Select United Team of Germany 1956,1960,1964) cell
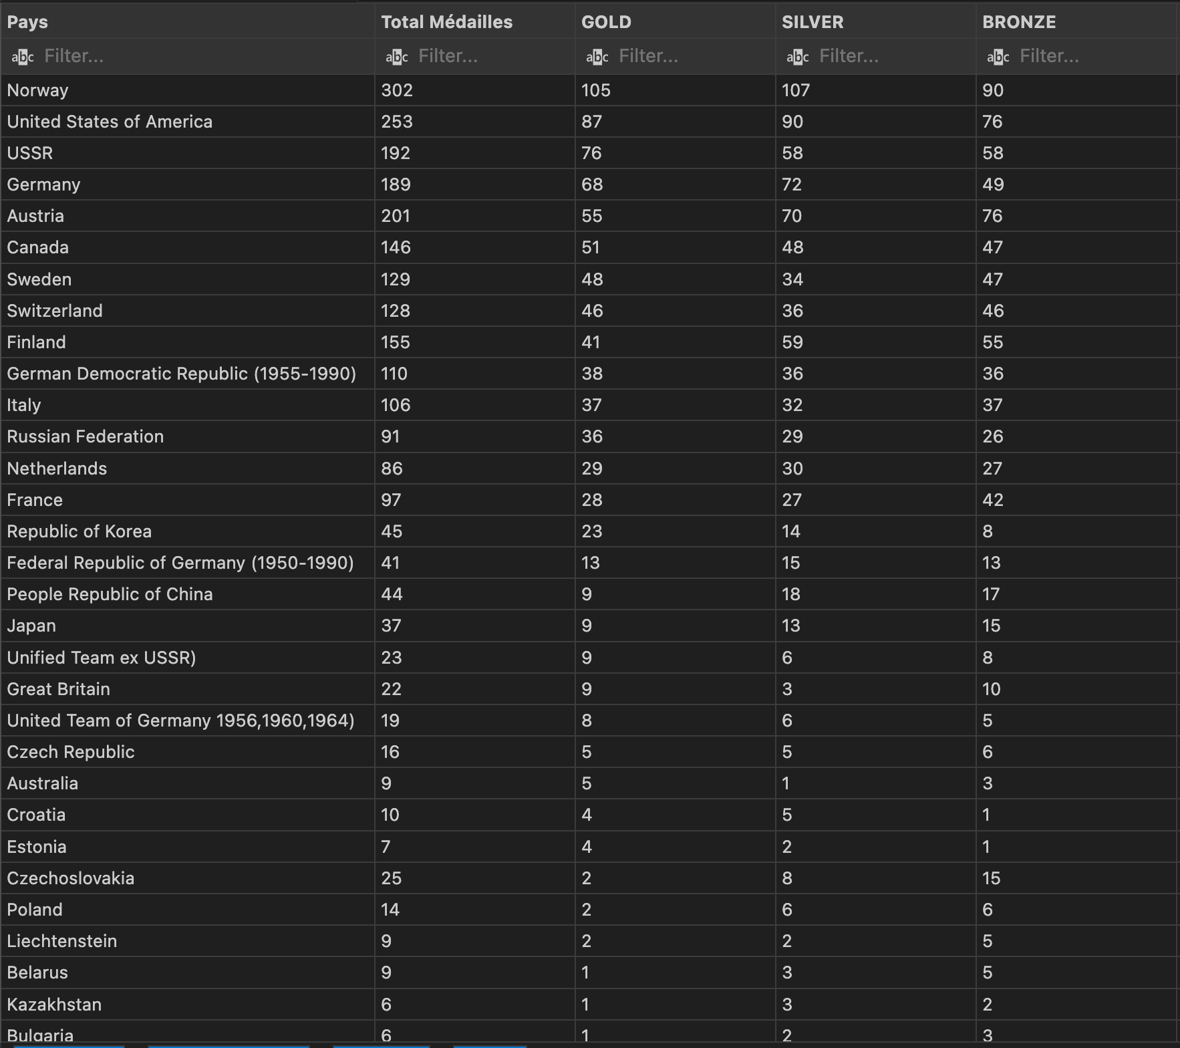 (x=187, y=720)
